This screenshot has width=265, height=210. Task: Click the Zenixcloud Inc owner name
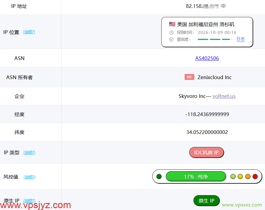tap(214, 77)
